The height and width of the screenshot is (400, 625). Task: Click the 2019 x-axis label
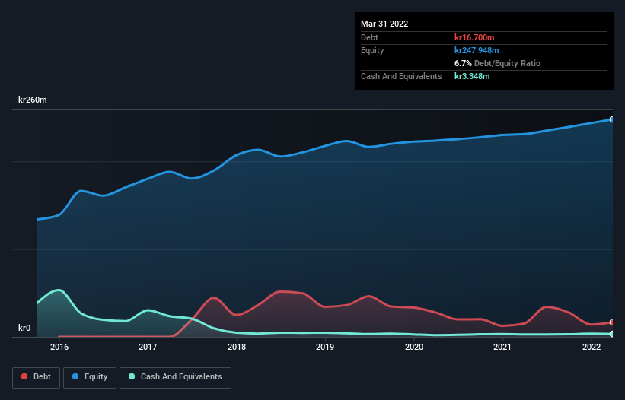[x=325, y=347]
